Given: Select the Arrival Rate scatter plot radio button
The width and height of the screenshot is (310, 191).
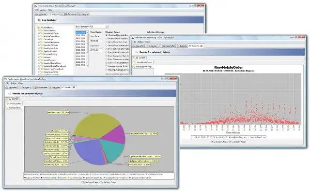Looking at the screenshot, I should (x=107, y=45).
